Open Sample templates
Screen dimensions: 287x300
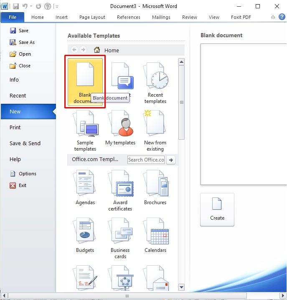coord(85,131)
